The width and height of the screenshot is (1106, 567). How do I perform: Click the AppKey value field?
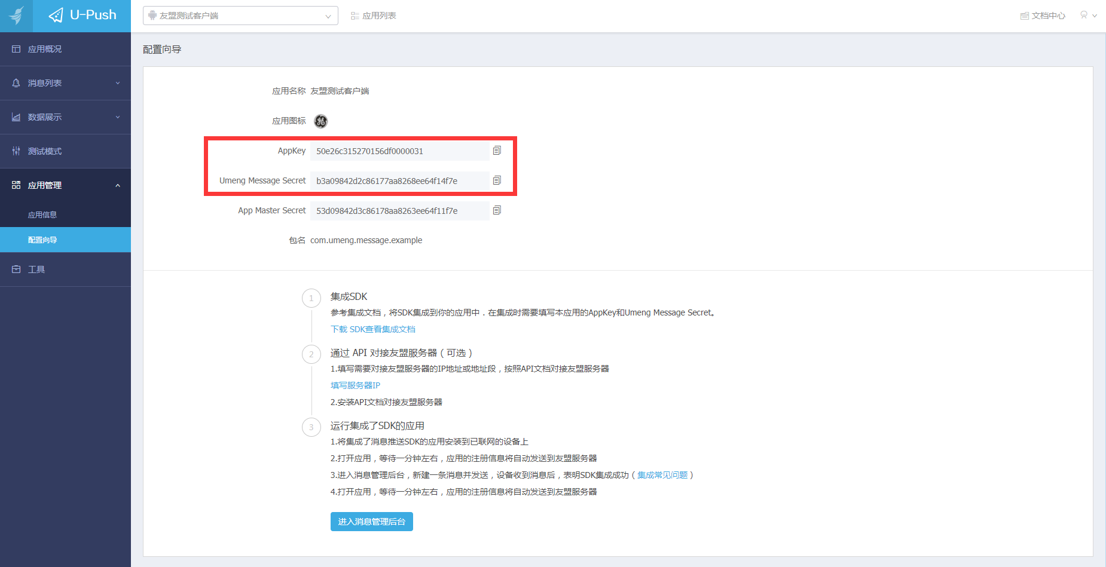click(399, 151)
